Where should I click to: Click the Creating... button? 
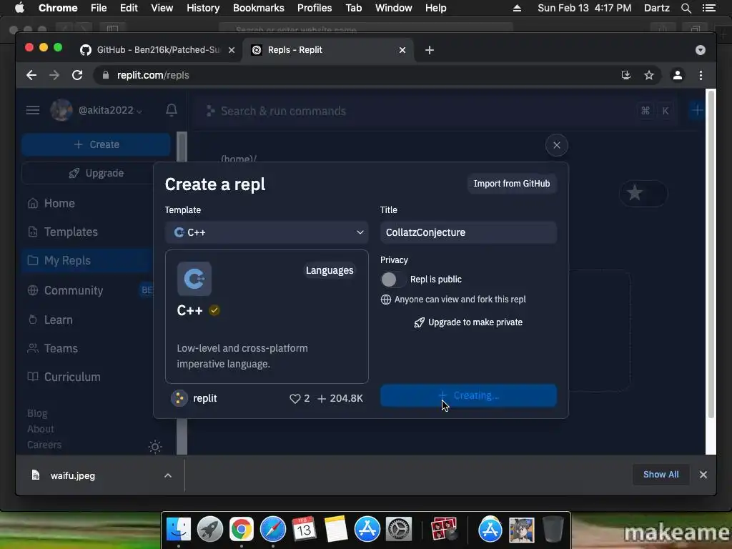click(468, 395)
